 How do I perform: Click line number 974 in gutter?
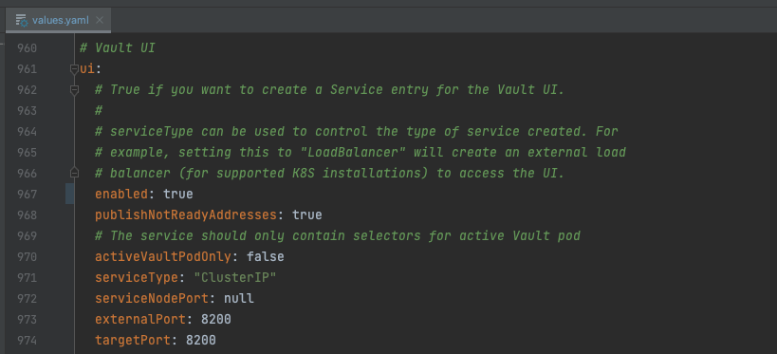pyautogui.click(x=27, y=340)
